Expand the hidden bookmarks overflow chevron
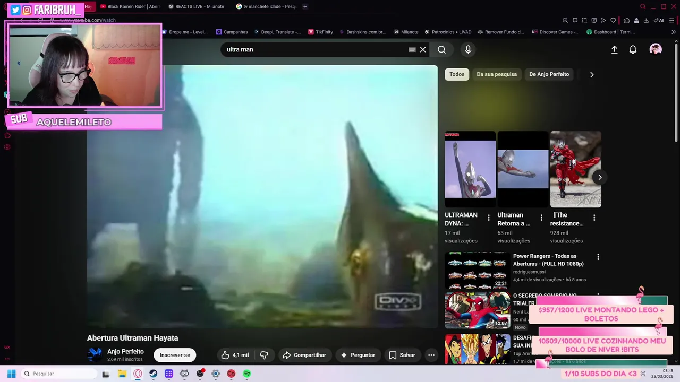This screenshot has width=680, height=382. click(674, 32)
